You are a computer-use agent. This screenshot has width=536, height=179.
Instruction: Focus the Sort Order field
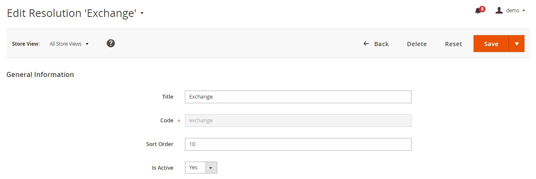point(298,144)
